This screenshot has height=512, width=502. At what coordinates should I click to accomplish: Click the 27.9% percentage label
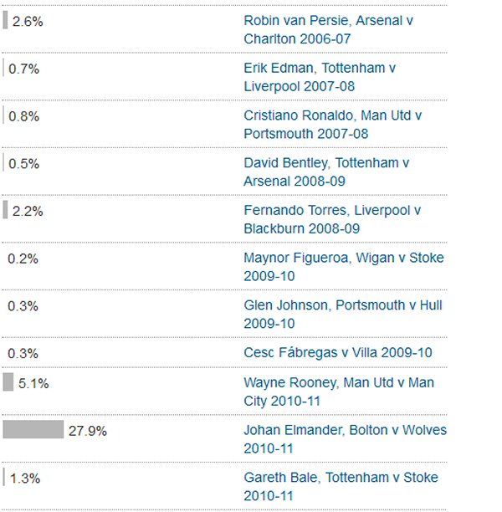88,431
